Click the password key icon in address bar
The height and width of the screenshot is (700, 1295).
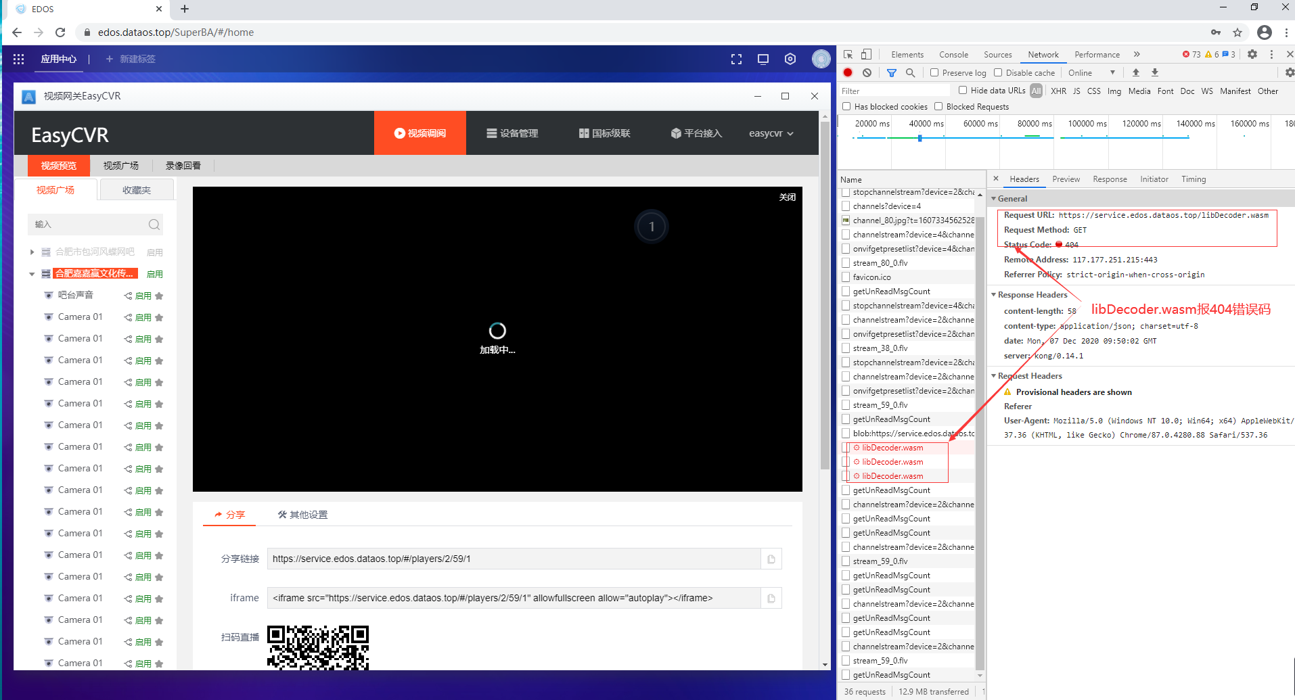tap(1216, 32)
